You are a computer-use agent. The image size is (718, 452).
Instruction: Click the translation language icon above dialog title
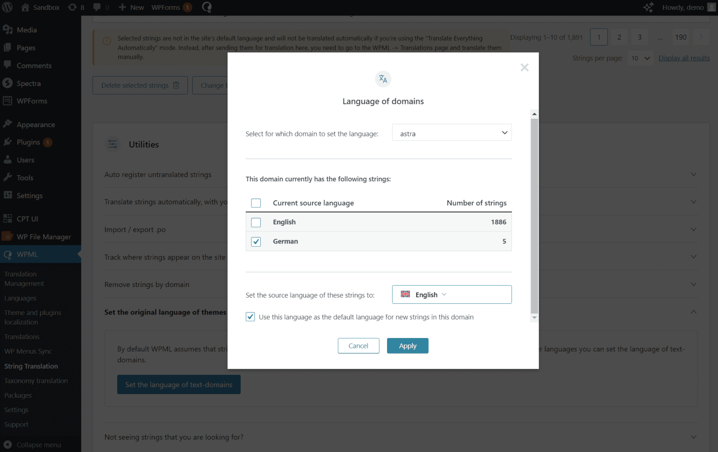[383, 79]
